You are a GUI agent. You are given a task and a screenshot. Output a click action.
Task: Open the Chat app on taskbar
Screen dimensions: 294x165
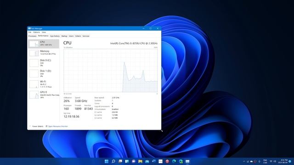click(x=134, y=161)
